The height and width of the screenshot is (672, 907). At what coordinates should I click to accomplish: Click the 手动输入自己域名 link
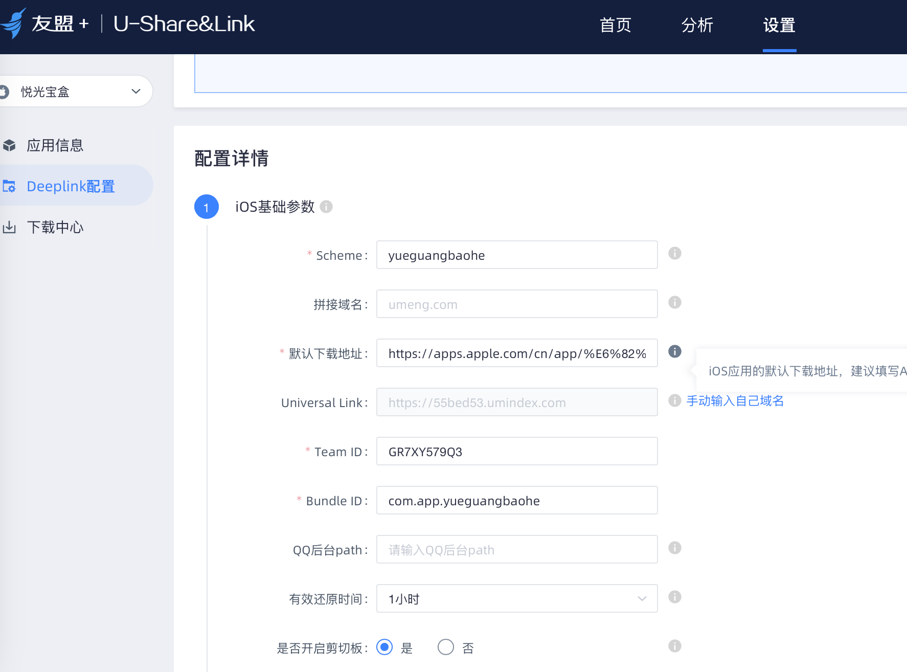[x=735, y=401]
